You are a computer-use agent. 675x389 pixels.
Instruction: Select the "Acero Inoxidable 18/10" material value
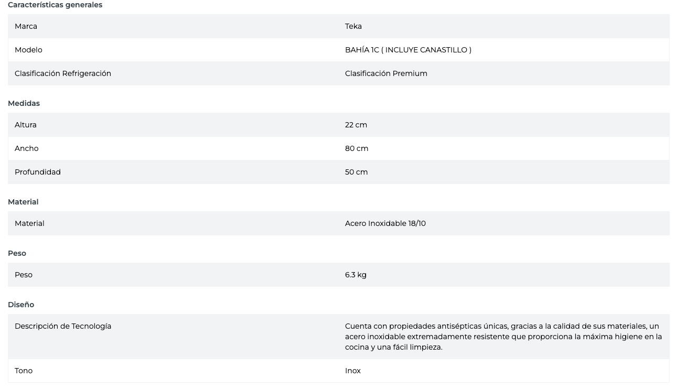[385, 223]
